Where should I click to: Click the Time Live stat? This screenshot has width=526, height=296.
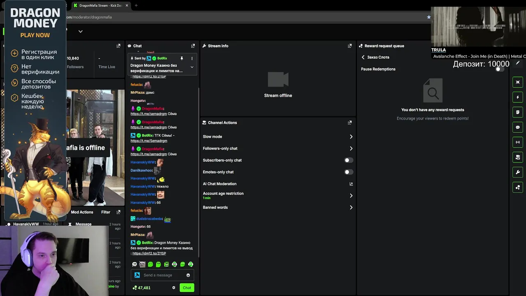[106, 62]
